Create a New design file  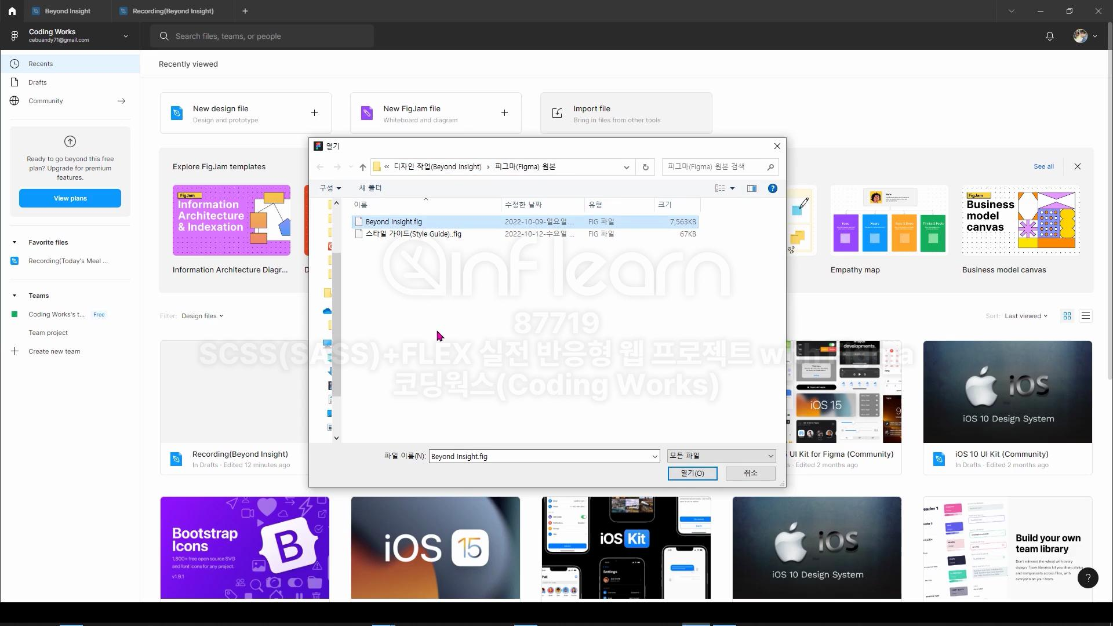246,113
